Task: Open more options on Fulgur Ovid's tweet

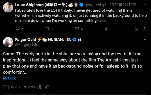Action: point(144,40)
